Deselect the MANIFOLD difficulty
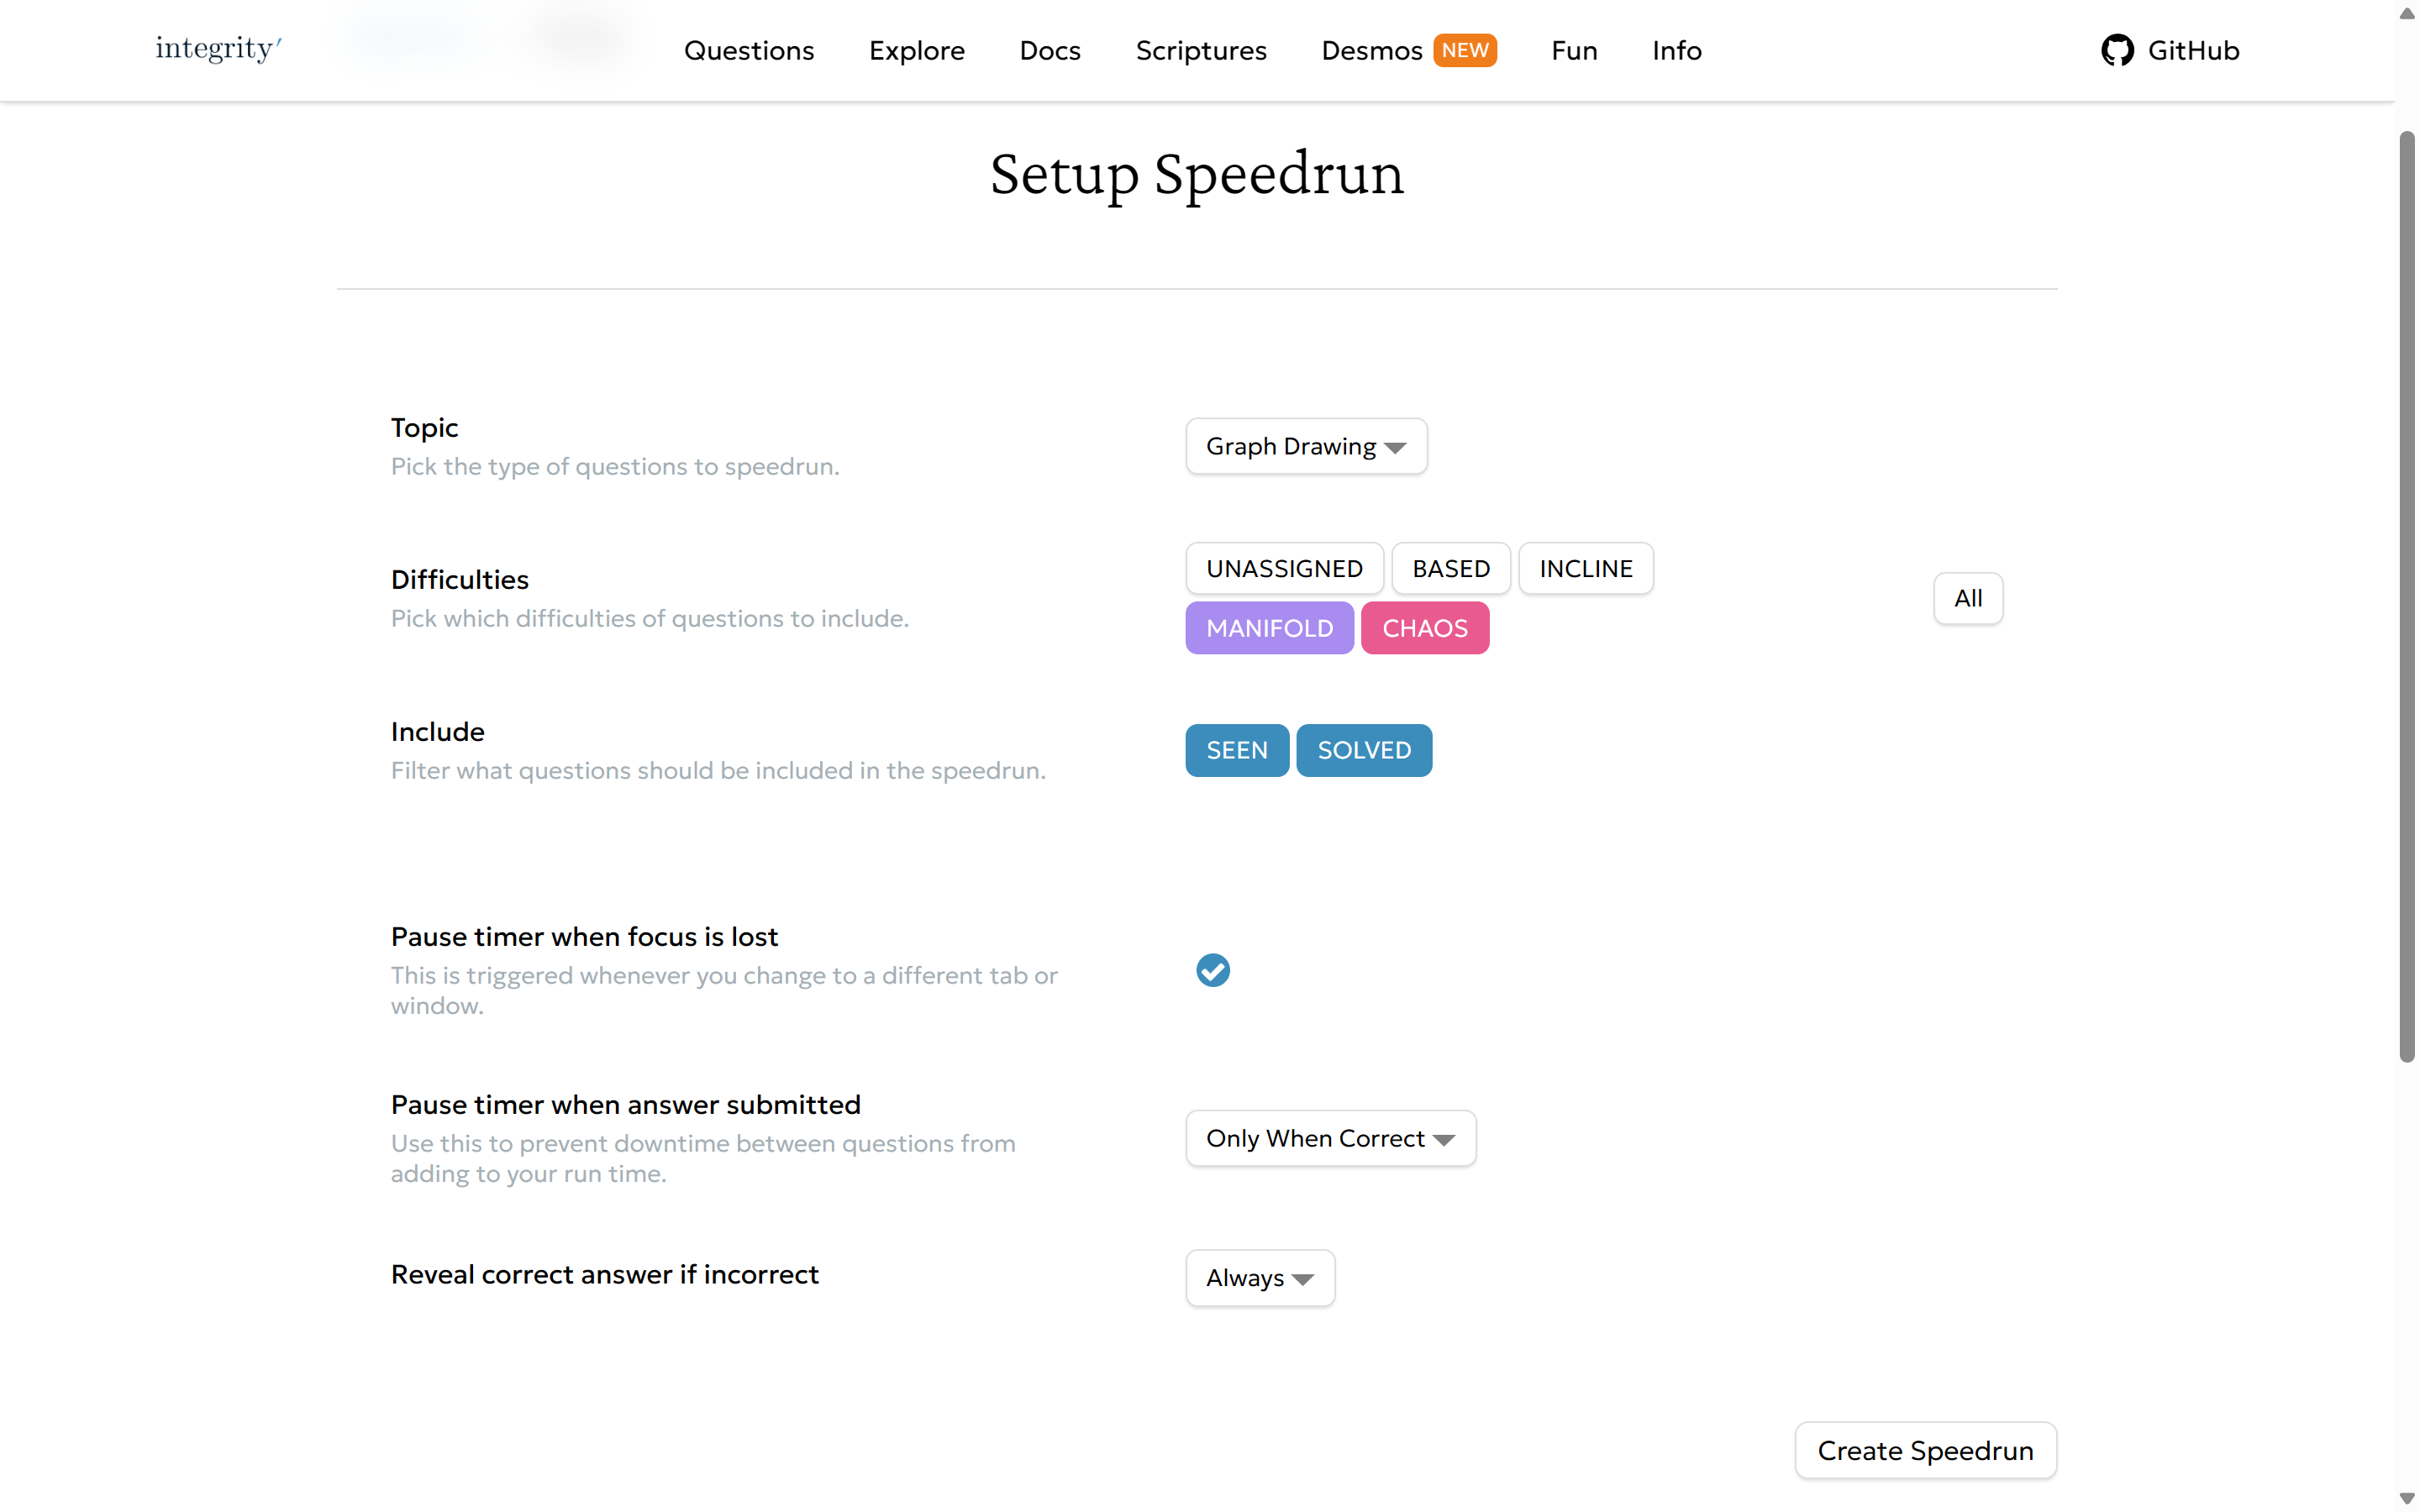The width and height of the screenshot is (2420, 1512). point(1269,628)
